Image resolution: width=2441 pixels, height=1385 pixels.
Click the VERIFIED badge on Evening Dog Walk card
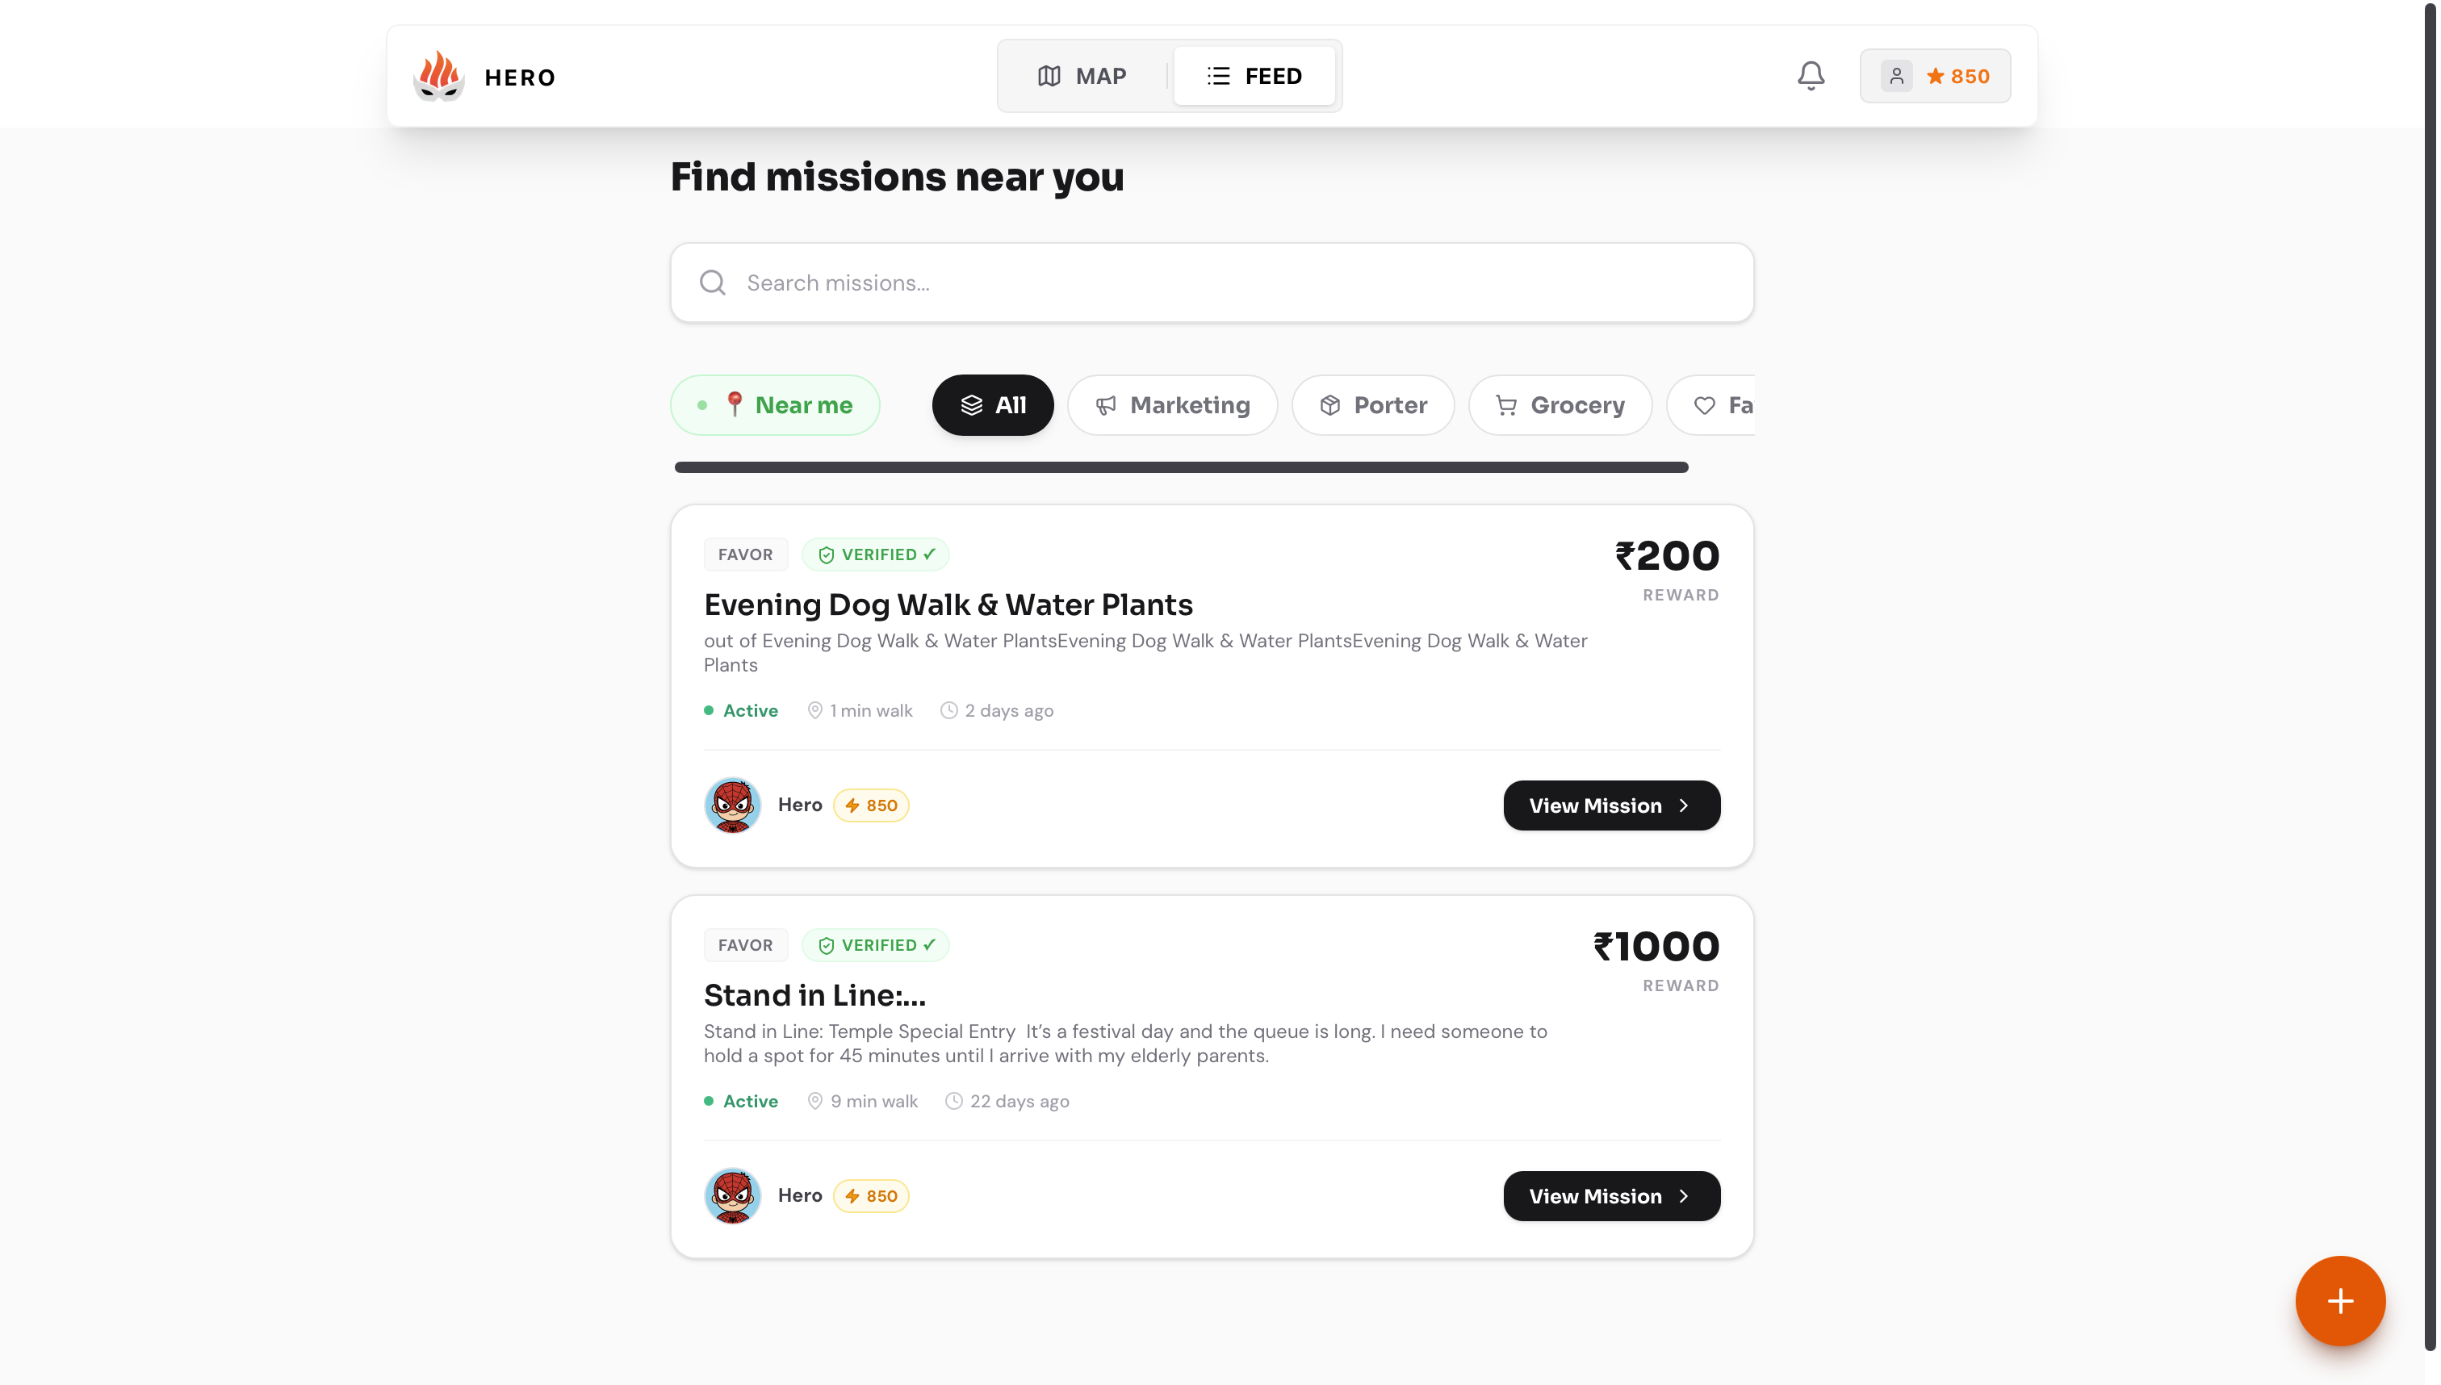point(876,554)
